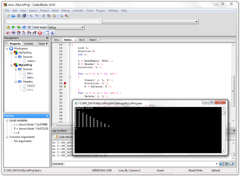Open the File menu
The image size is (240, 176).
click(7, 10)
